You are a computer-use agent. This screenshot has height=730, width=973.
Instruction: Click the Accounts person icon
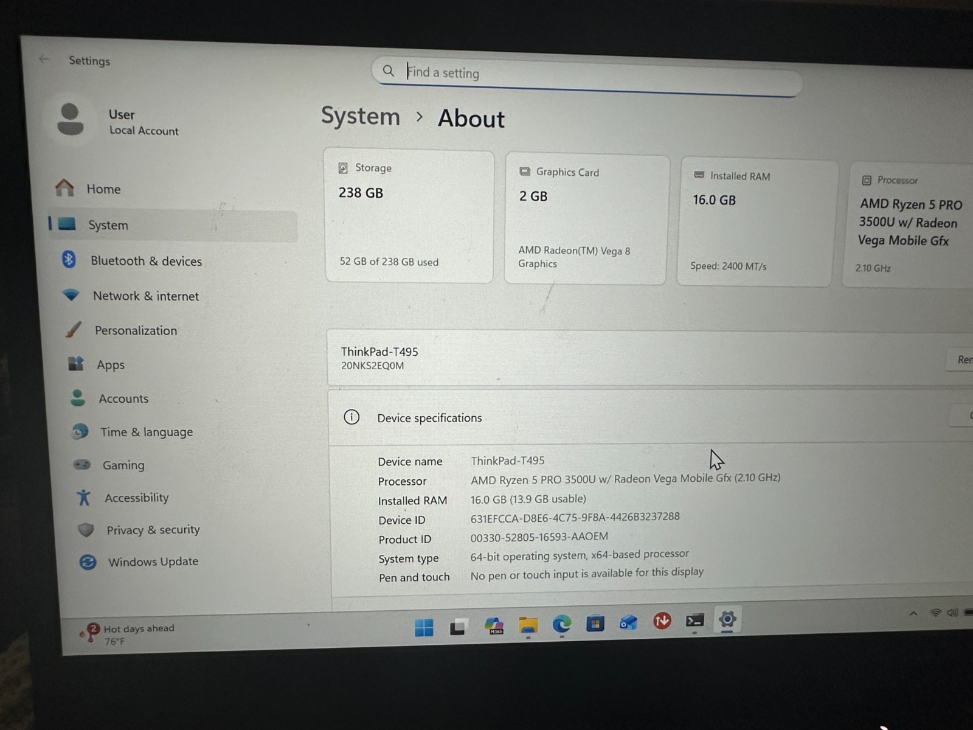[78, 397]
